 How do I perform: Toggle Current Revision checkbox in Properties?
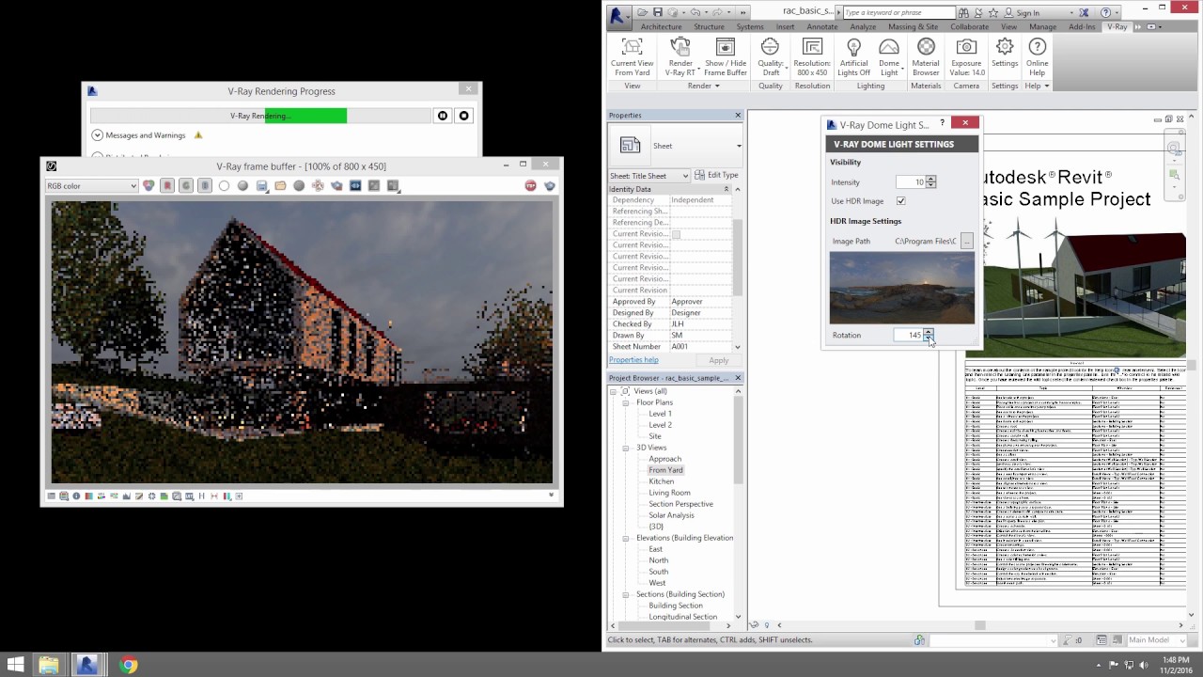[676, 234]
